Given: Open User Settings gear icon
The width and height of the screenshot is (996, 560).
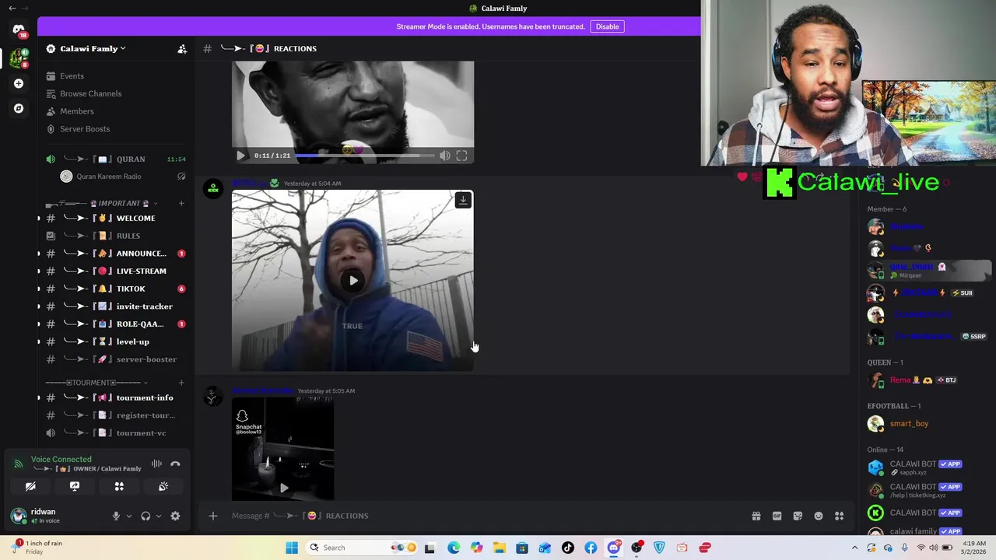Looking at the screenshot, I should point(175,516).
